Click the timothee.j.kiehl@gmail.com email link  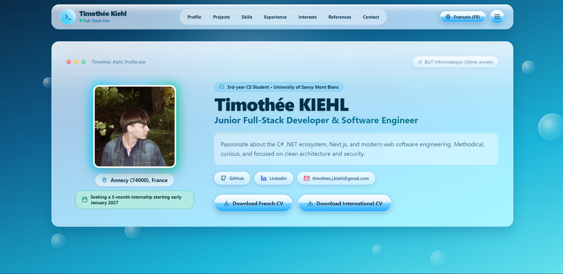tap(336, 178)
